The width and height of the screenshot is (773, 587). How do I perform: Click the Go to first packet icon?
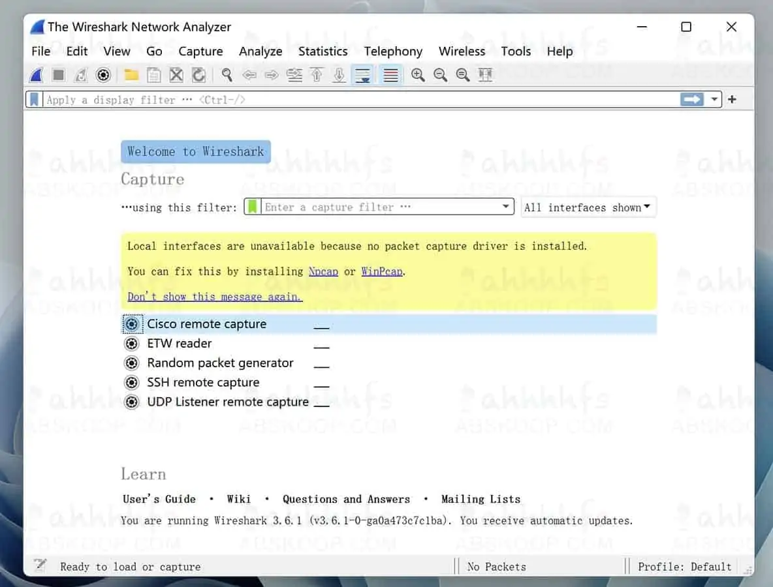[316, 74]
